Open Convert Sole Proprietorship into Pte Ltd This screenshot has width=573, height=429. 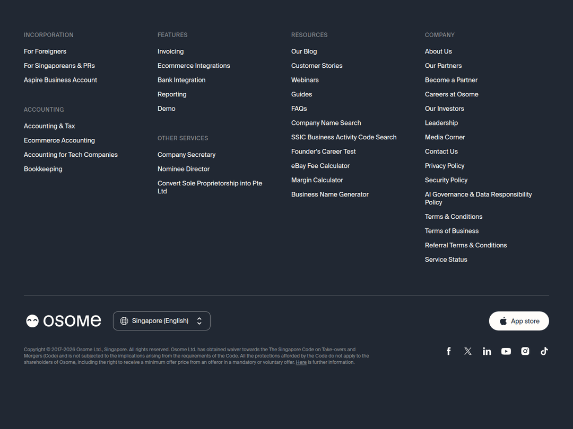click(x=210, y=187)
